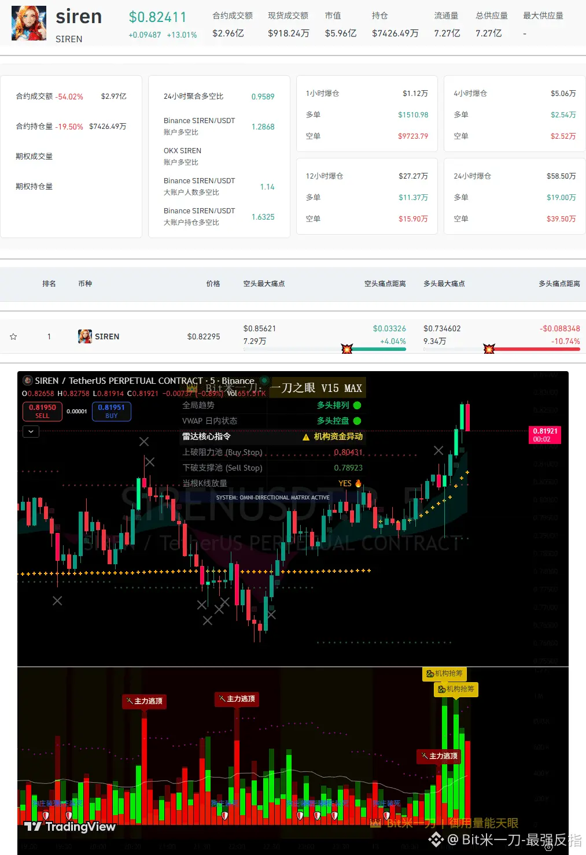Click the 大账户人数多空比 1.14 value
Viewport: 586px width, 855px height.
click(x=267, y=187)
